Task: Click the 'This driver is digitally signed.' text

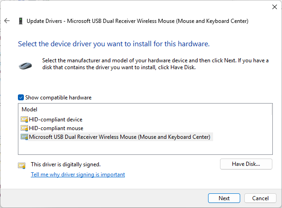Action: click(66, 164)
